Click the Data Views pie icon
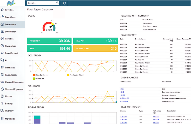Screen dimensions: 191x124 (x=2, y=17)
